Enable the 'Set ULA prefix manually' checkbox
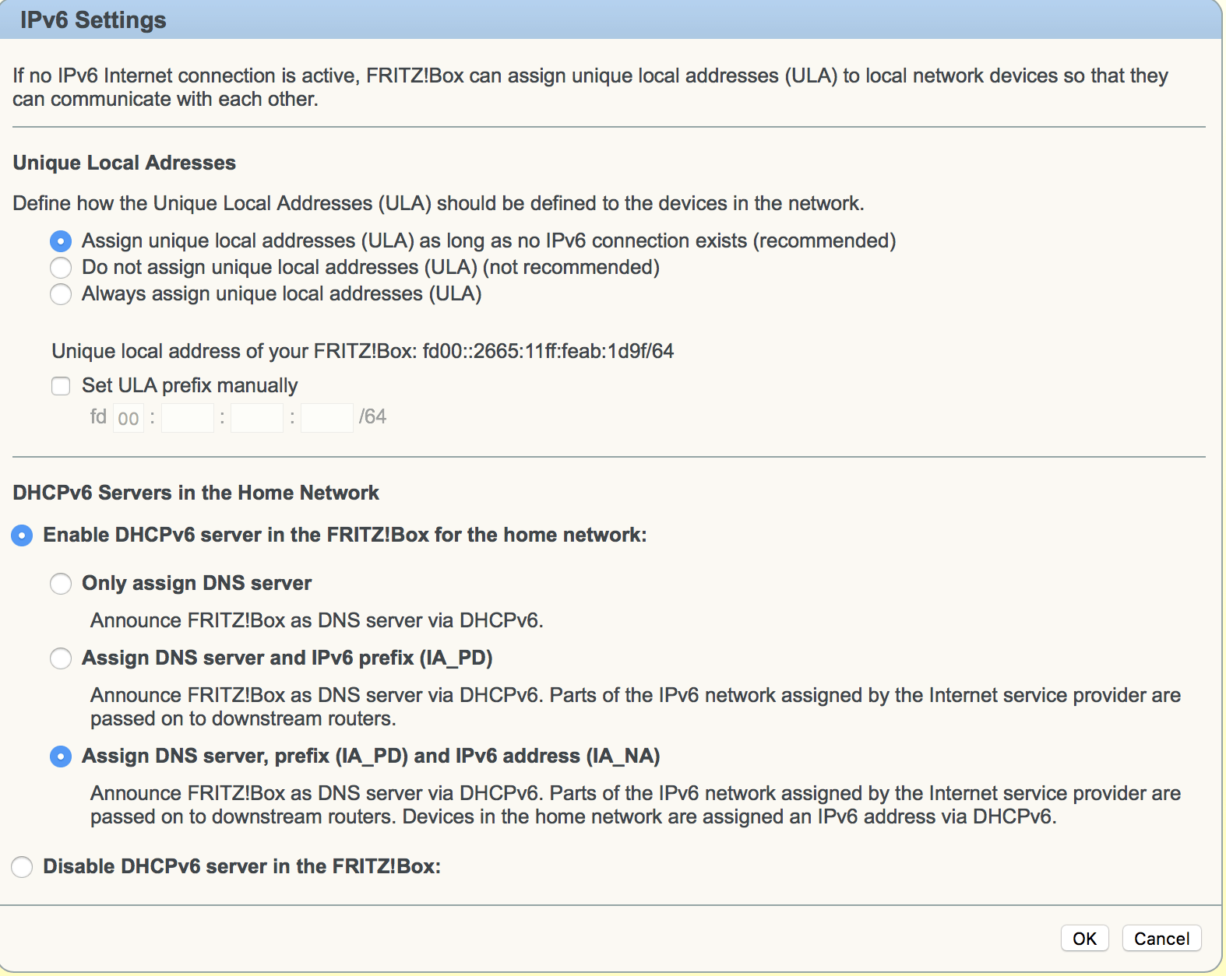The width and height of the screenshot is (1226, 976). (x=61, y=386)
